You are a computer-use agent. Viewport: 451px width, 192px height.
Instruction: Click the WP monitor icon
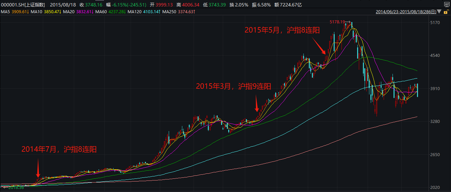coord(447,5)
